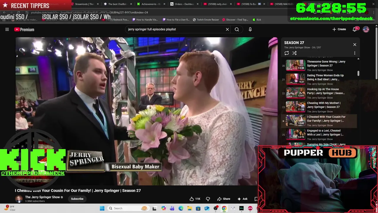Screen dimensions: 378x213
Task: Toggle shuffle playlist
Action: tap(294, 53)
